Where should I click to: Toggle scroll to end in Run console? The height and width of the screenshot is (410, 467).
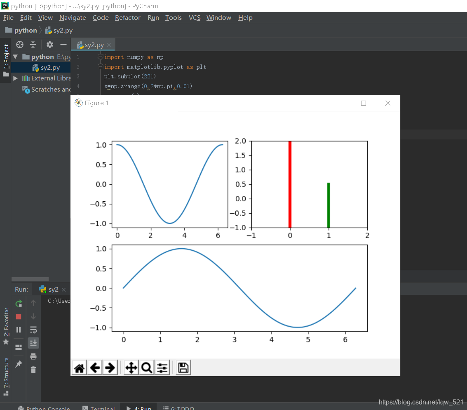(x=33, y=343)
